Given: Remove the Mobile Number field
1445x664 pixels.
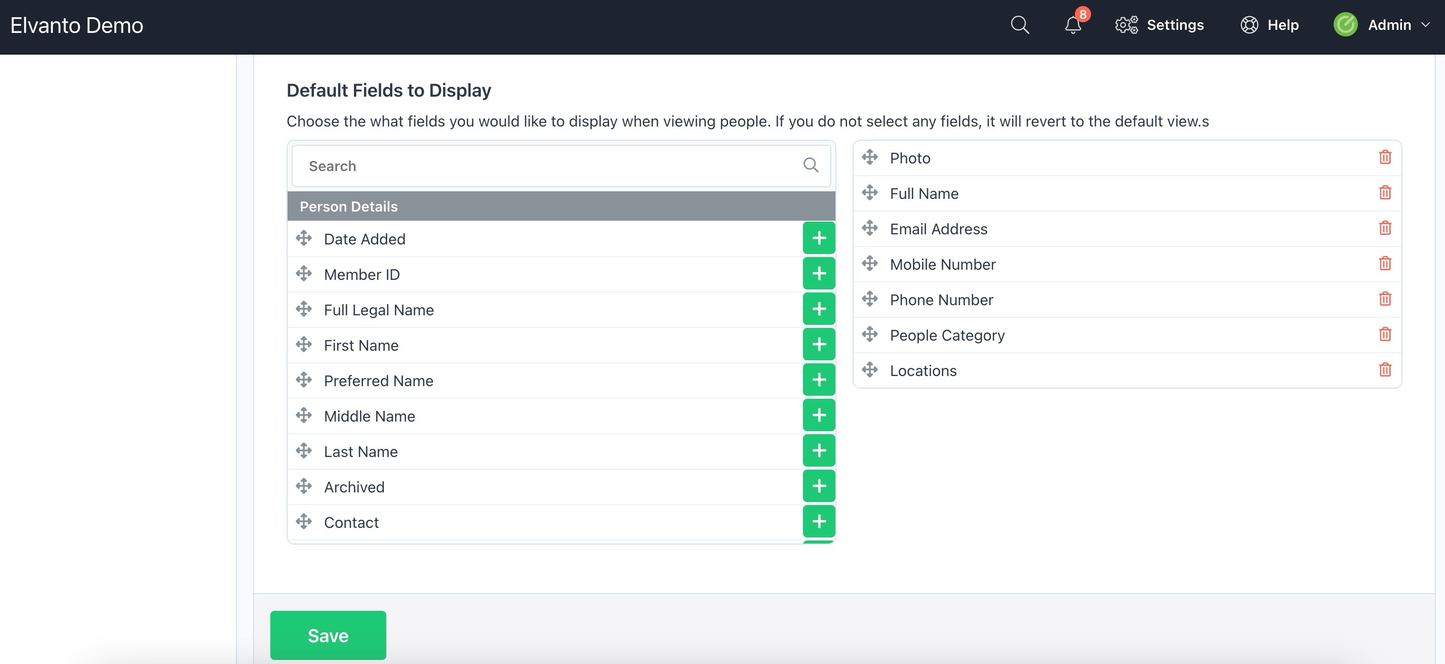Looking at the screenshot, I should pyautogui.click(x=1384, y=264).
